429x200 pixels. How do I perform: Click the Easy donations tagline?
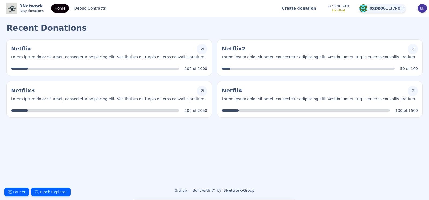click(x=31, y=11)
